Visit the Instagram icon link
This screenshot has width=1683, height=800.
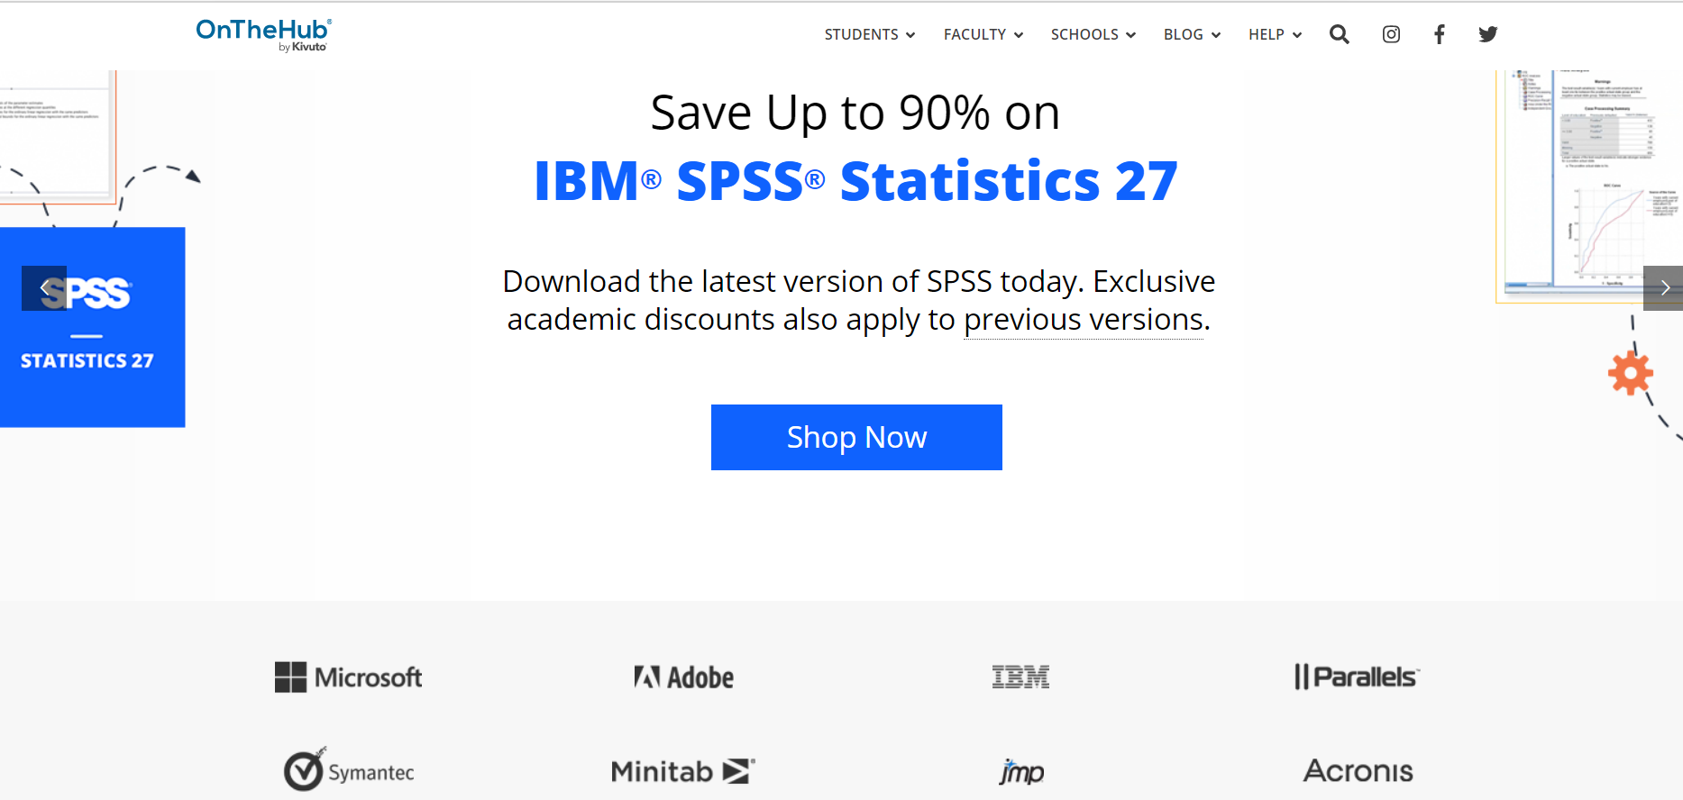(1391, 34)
